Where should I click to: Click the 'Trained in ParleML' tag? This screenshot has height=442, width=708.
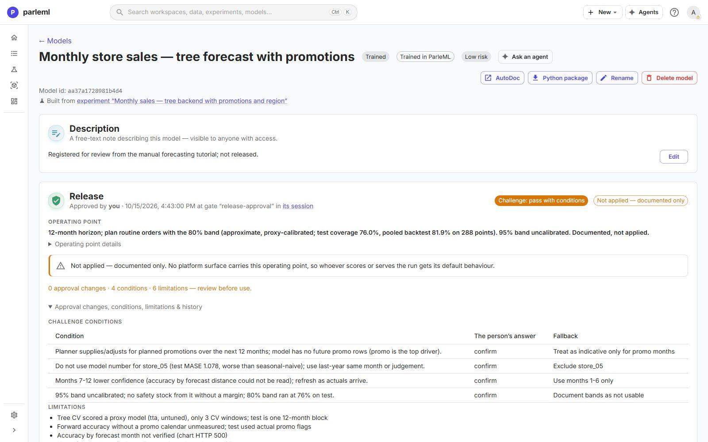(x=425, y=57)
